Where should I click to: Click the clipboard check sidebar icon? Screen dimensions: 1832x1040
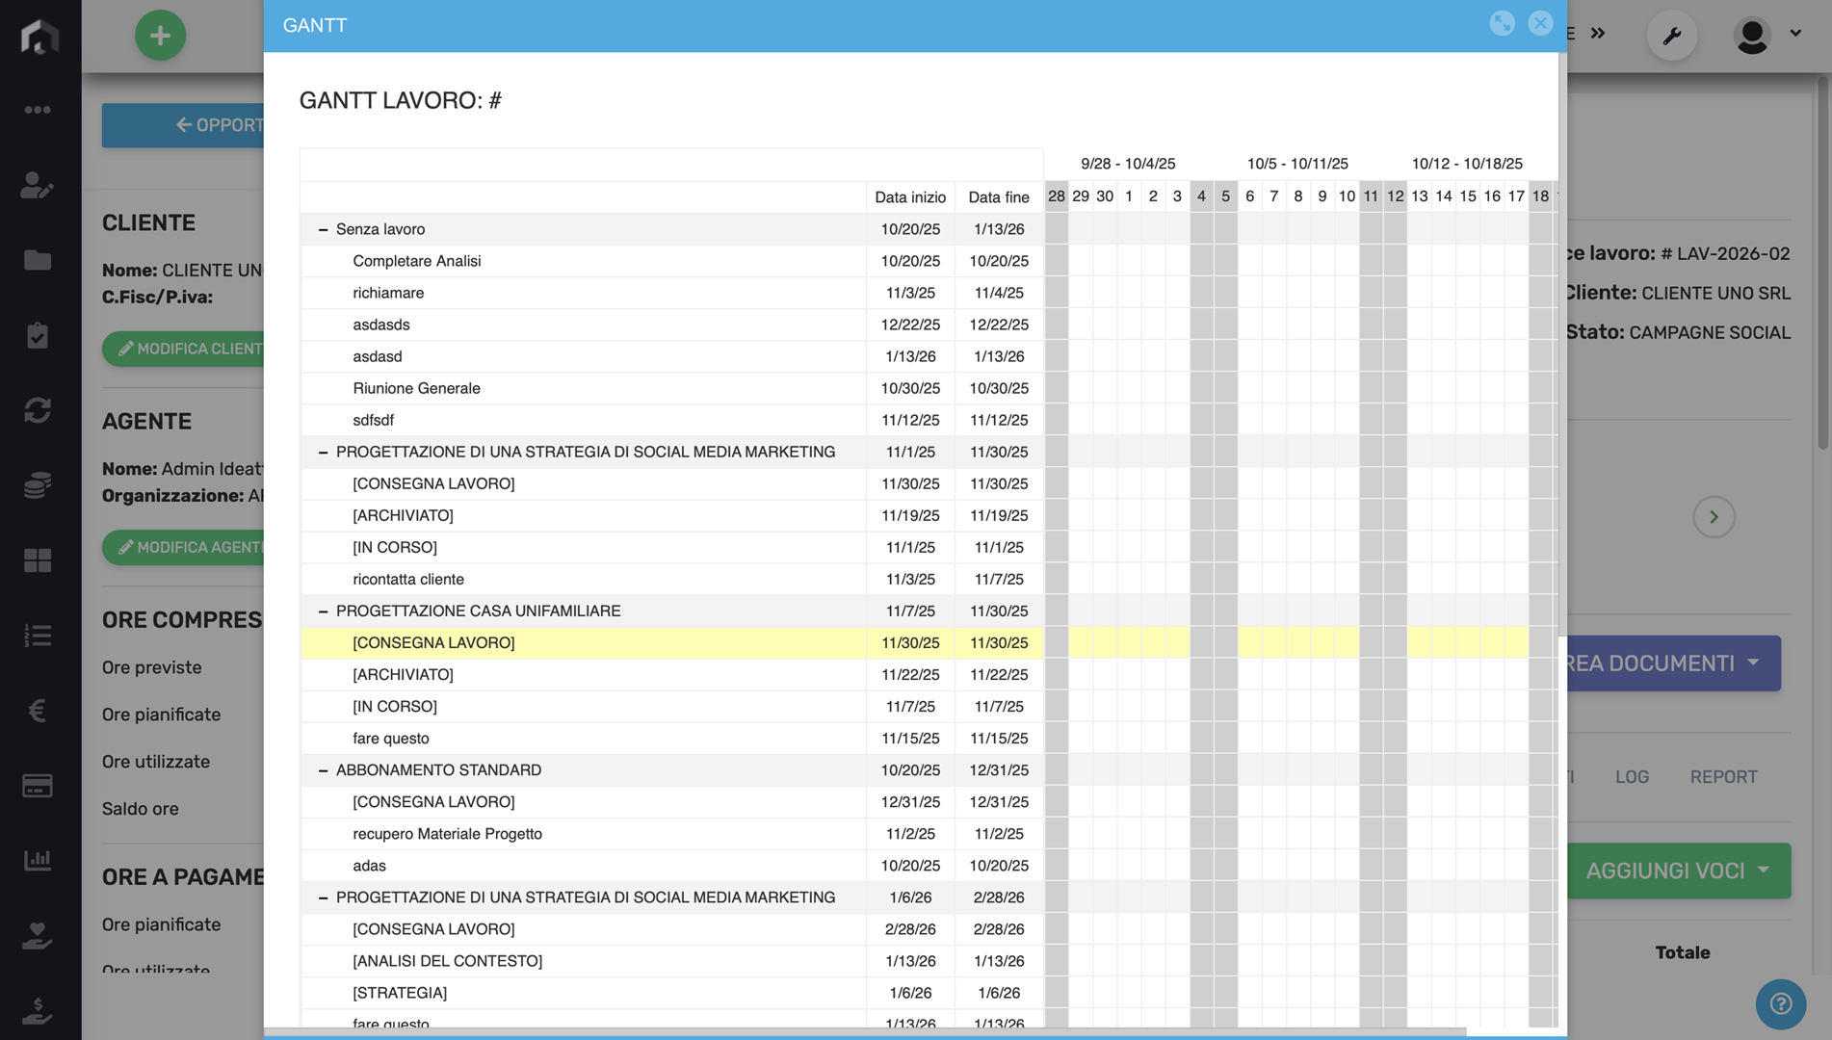(x=38, y=335)
